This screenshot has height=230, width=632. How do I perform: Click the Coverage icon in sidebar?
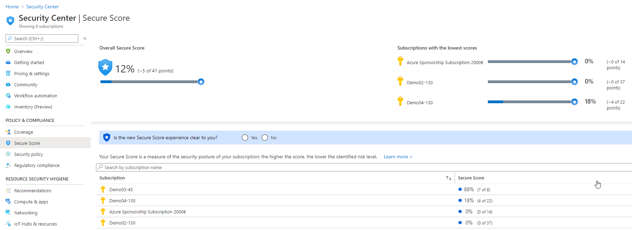tap(8, 132)
